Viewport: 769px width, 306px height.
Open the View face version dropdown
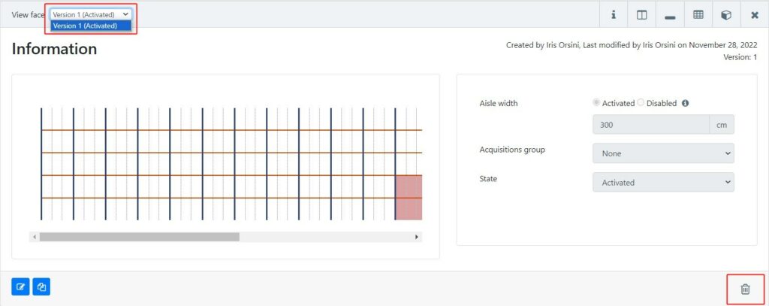pos(91,14)
